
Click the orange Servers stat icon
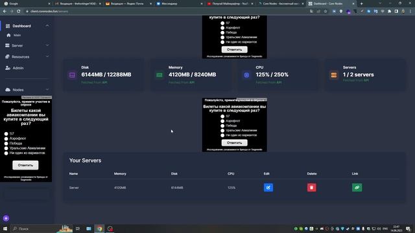click(334, 75)
